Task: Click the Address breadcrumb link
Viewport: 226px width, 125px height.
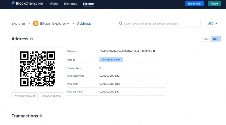Action: click(x=84, y=23)
